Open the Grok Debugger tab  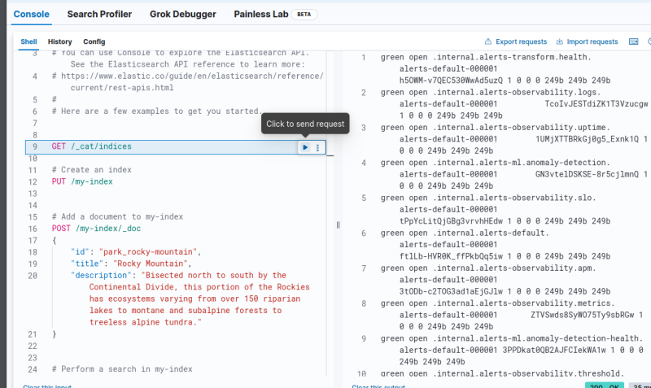pos(184,15)
